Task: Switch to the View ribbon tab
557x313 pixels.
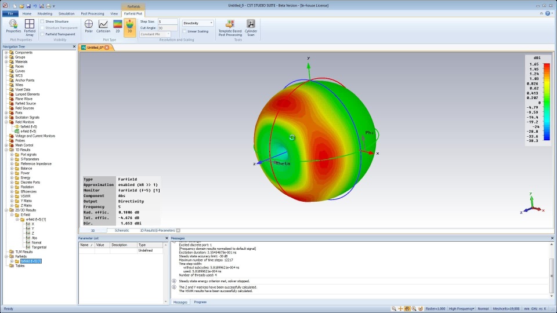Action: tap(114, 13)
